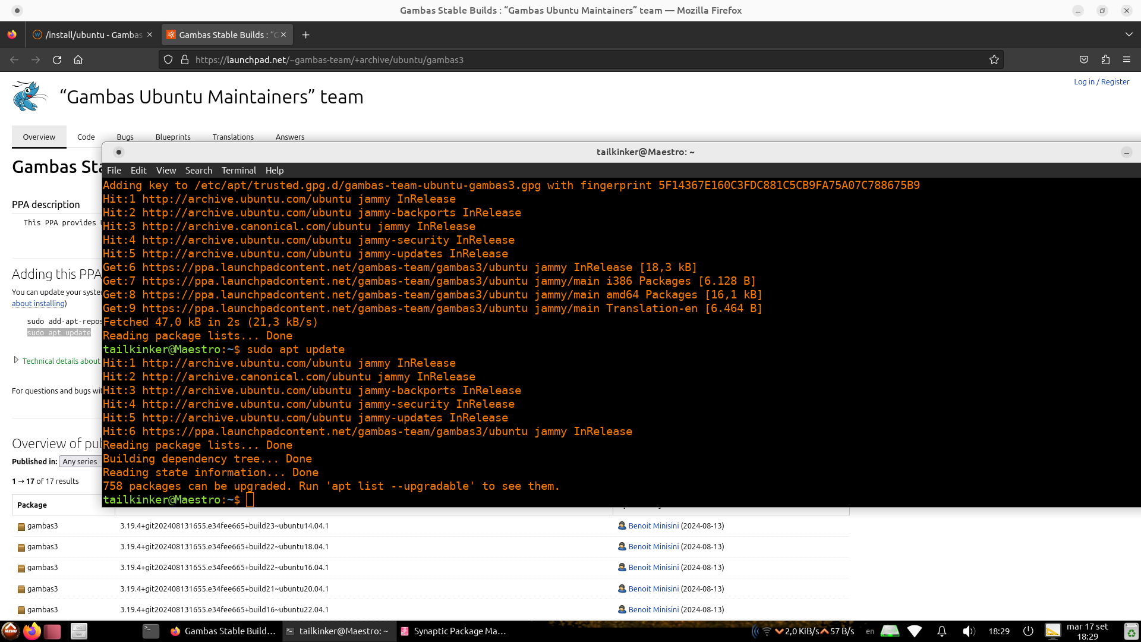Click the site security padlock icon

pyautogui.click(x=185, y=59)
